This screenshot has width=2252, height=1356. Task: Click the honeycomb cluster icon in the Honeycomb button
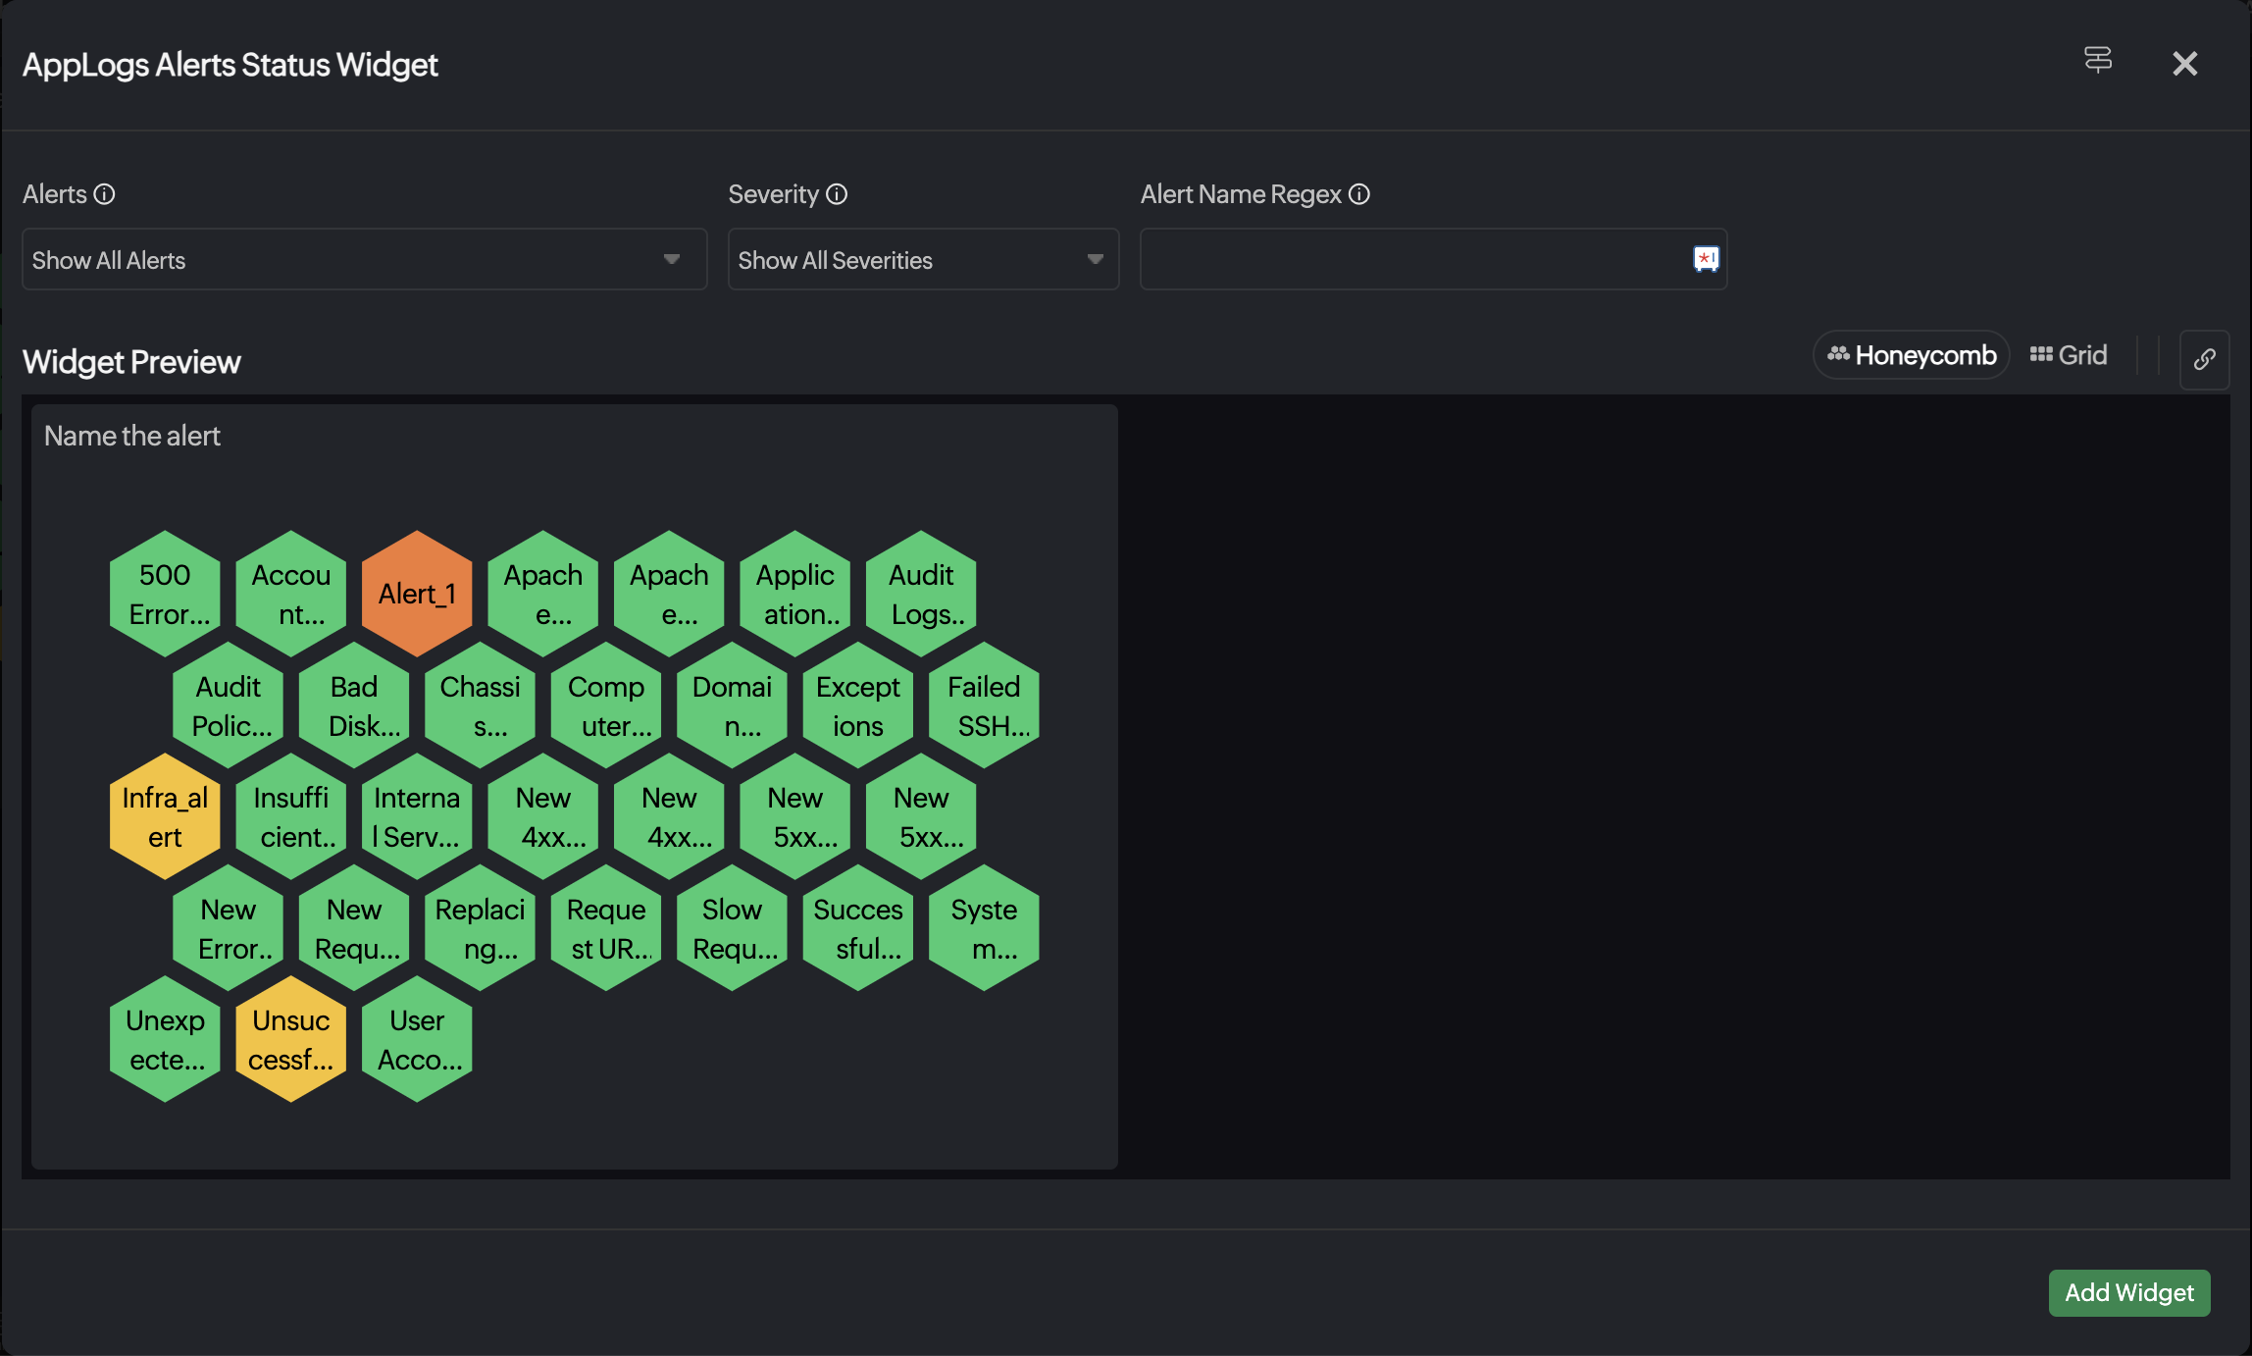click(x=1841, y=355)
